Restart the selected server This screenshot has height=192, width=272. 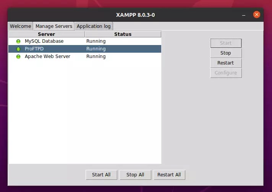pos(226,63)
